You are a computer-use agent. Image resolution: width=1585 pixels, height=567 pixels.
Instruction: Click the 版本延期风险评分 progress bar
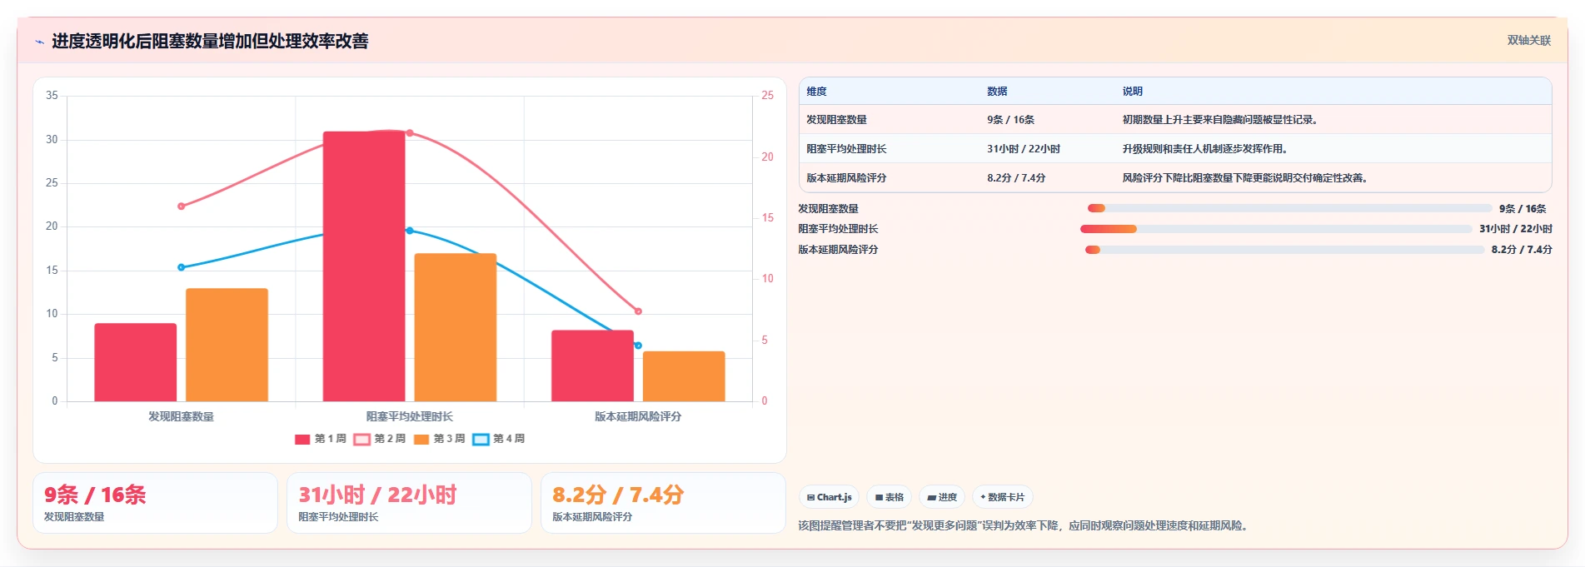(1284, 250)
